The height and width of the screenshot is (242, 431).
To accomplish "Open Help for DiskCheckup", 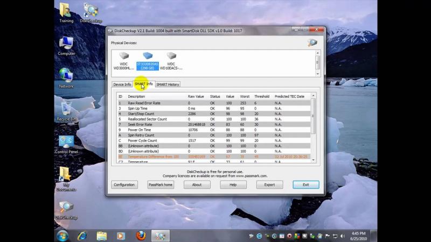I will coord(233,184).
